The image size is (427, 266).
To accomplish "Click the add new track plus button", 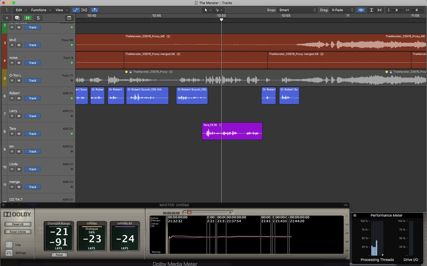I will 7,18.
